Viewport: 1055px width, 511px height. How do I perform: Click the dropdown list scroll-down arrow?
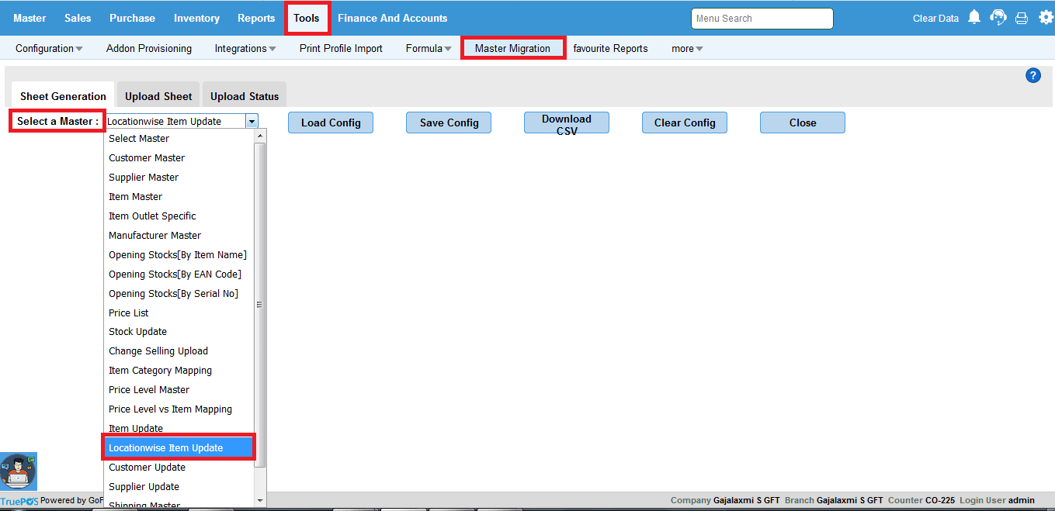point(260,501)
